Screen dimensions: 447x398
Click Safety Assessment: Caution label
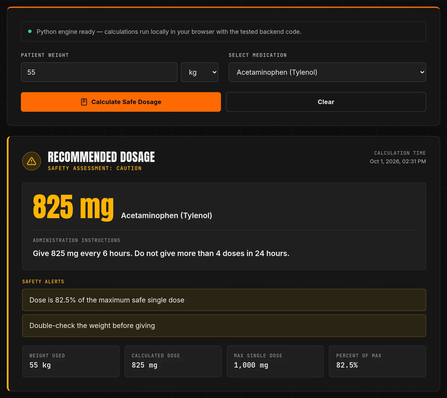click(95, 168)
